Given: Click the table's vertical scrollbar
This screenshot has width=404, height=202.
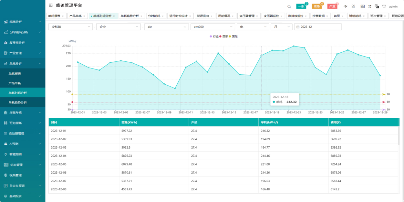Looking at the screenshot, I should coord(399,136).
